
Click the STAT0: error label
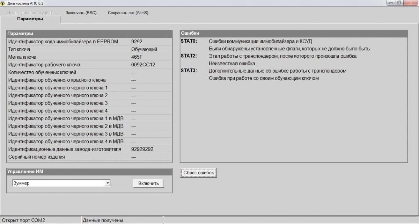click(189, 41)
